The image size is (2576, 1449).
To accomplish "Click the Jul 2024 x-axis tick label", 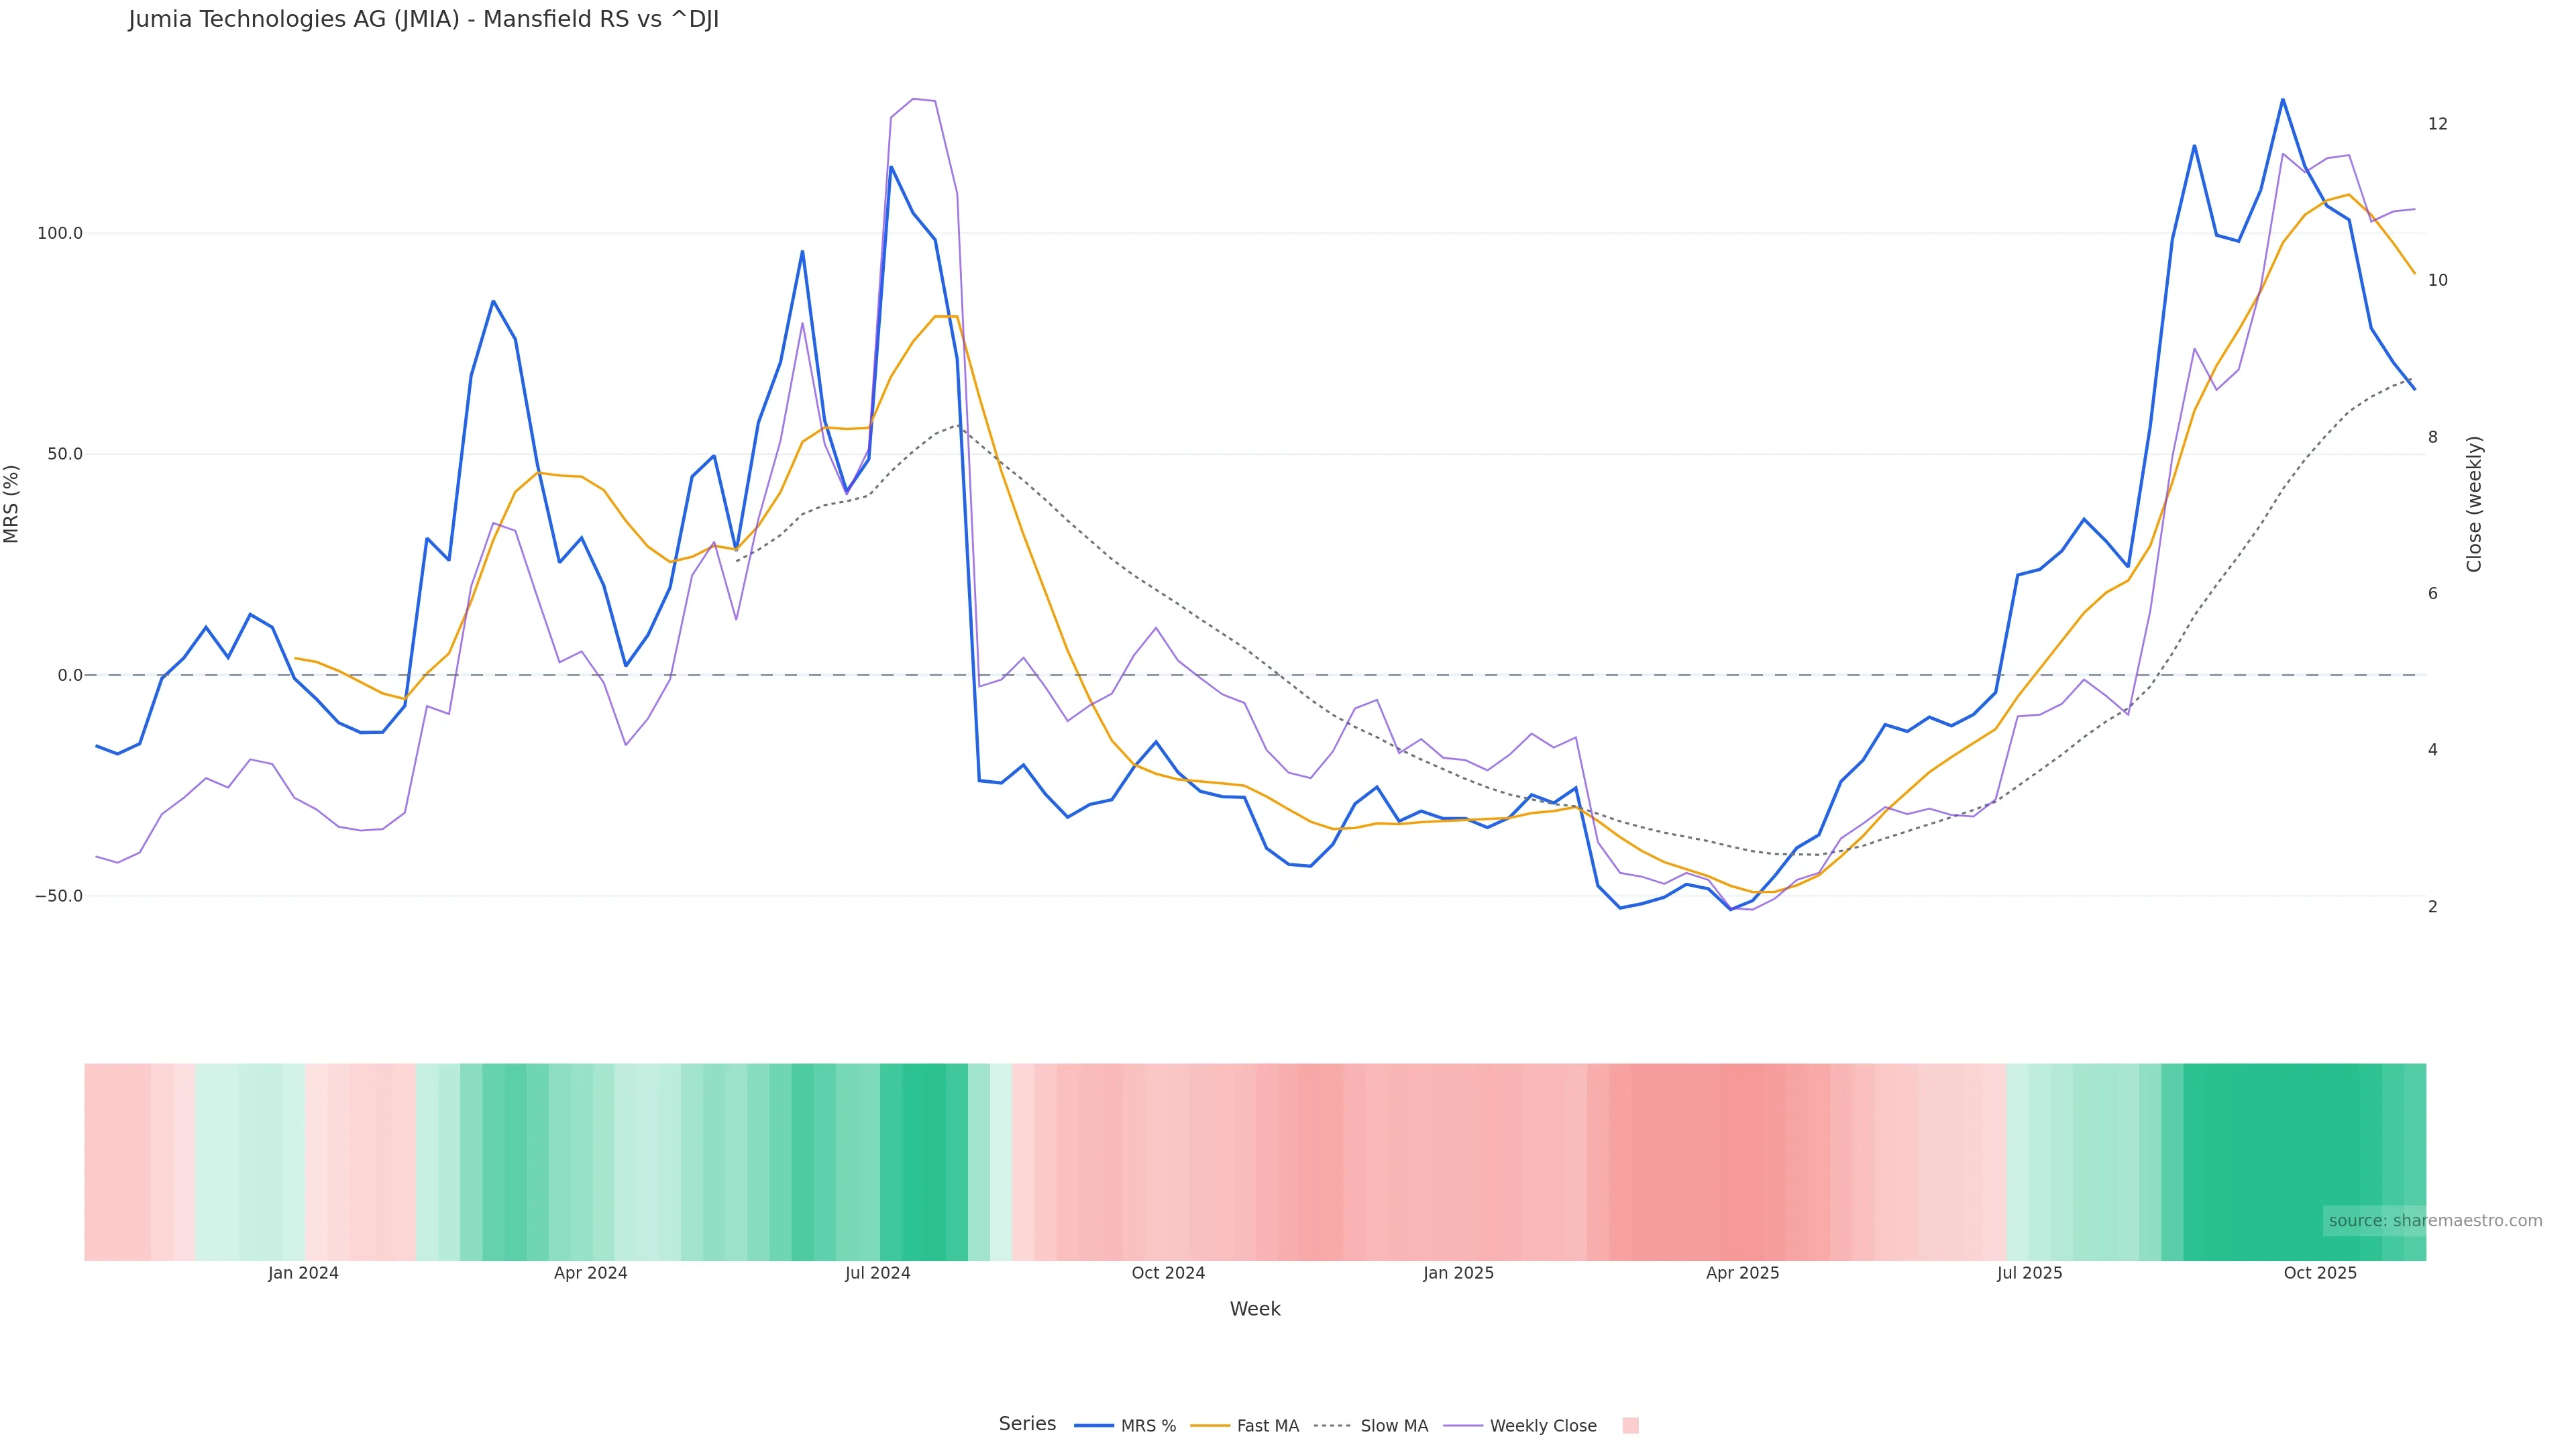I will click(877, 1274).
